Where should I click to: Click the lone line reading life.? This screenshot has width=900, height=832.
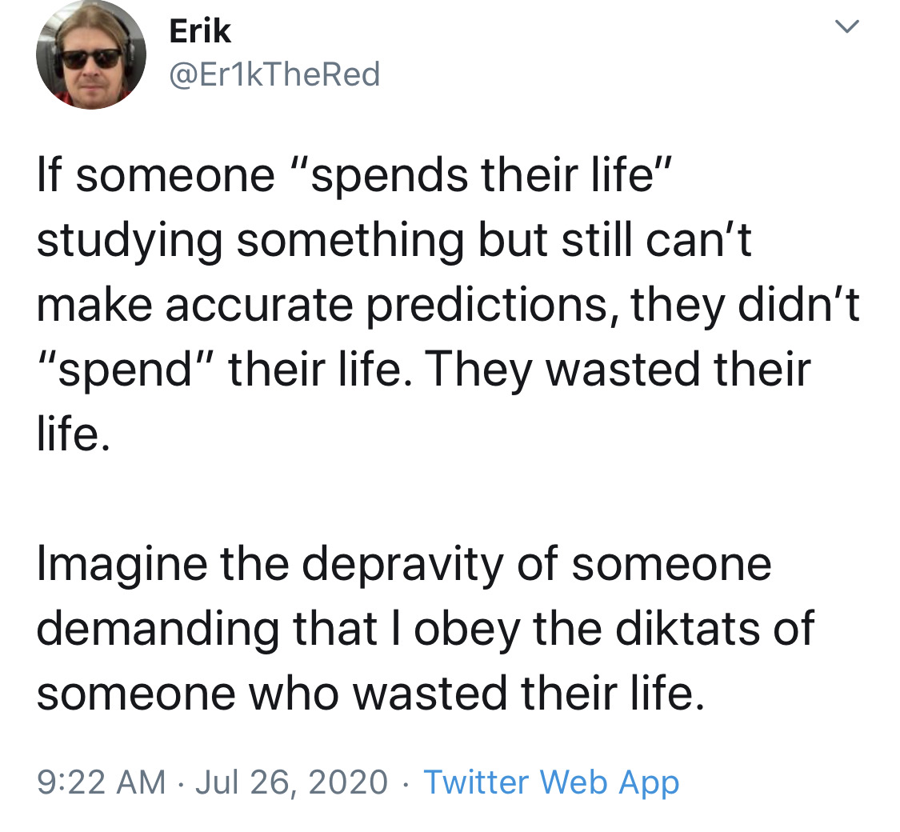(x=73, y=434)
